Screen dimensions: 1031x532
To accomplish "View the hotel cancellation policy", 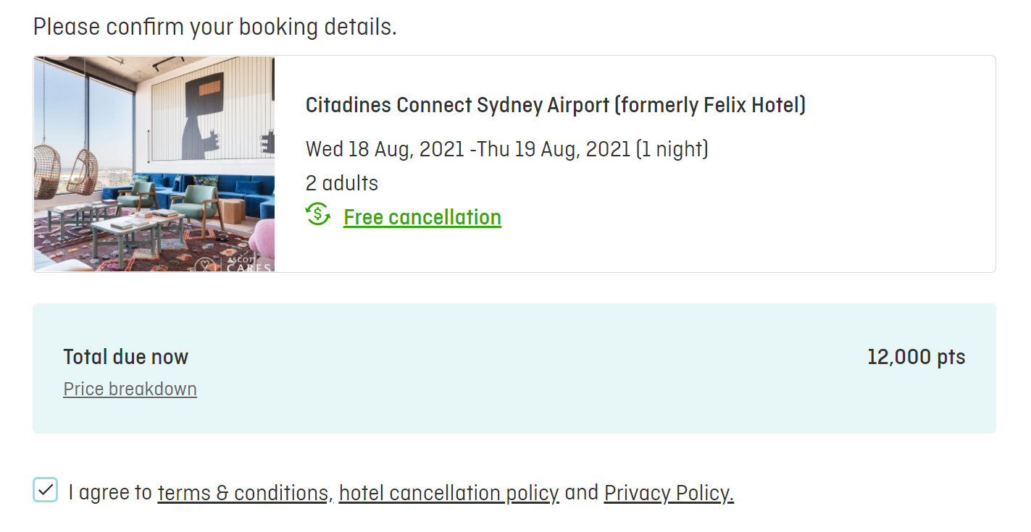I will coord(448,493).
